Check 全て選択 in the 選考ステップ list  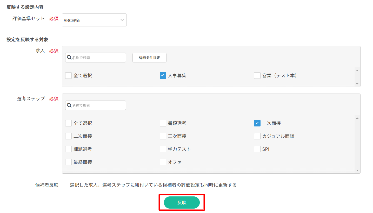pyautogui.click(x=69, y=123)
